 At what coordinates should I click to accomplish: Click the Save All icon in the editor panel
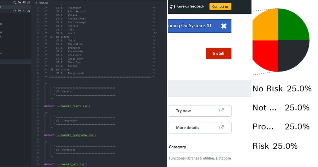click(x=24, y=3)
